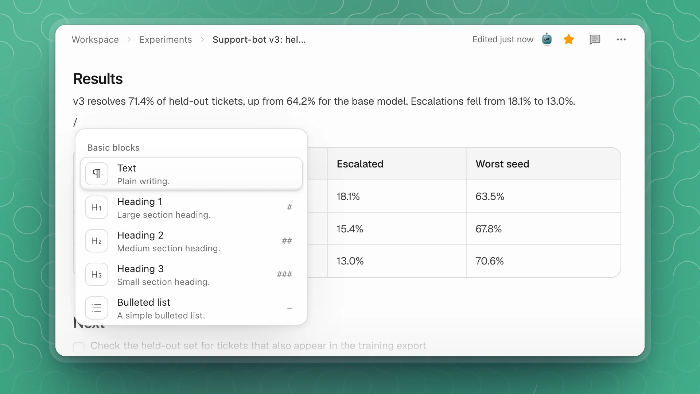Toggle the favorite star icon

click(x=569, y=39)
